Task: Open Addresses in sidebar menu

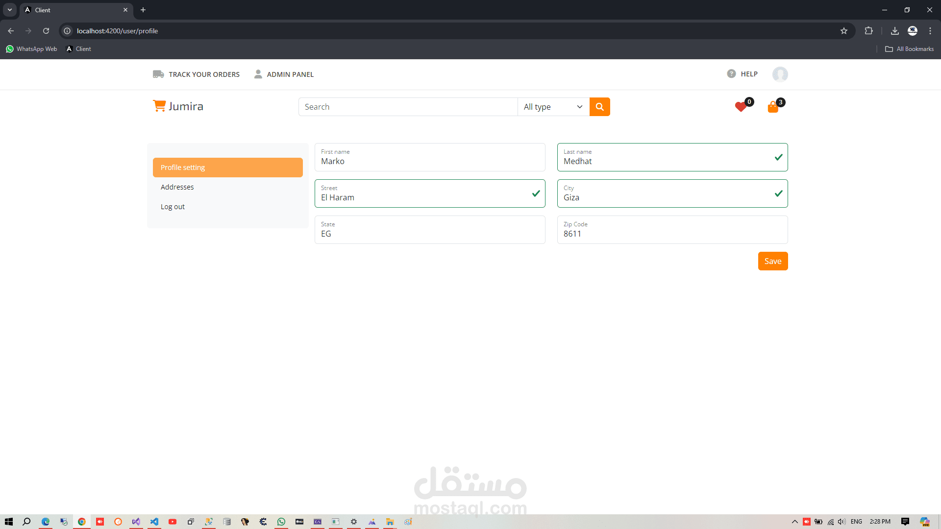Action: point(177,187)
